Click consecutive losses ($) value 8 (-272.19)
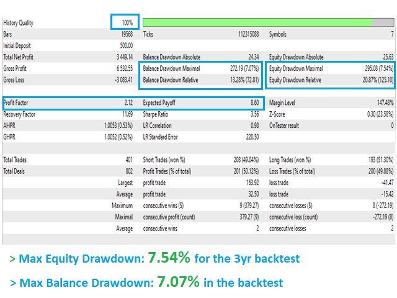Viewport: 397px width, 298px height. 383,205
